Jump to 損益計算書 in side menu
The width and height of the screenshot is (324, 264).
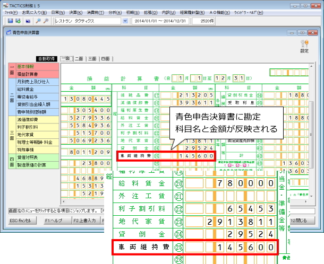coord(37,74)
